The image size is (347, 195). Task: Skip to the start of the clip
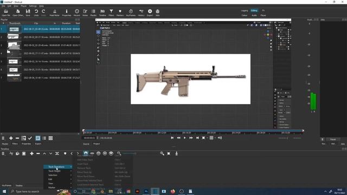click(172, 138)
